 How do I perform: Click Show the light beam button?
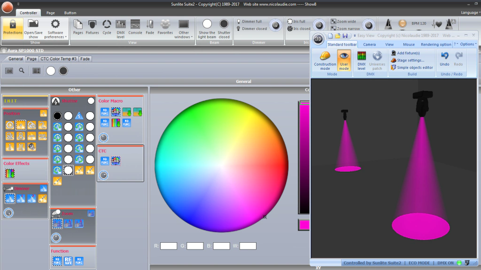(207, 29)
